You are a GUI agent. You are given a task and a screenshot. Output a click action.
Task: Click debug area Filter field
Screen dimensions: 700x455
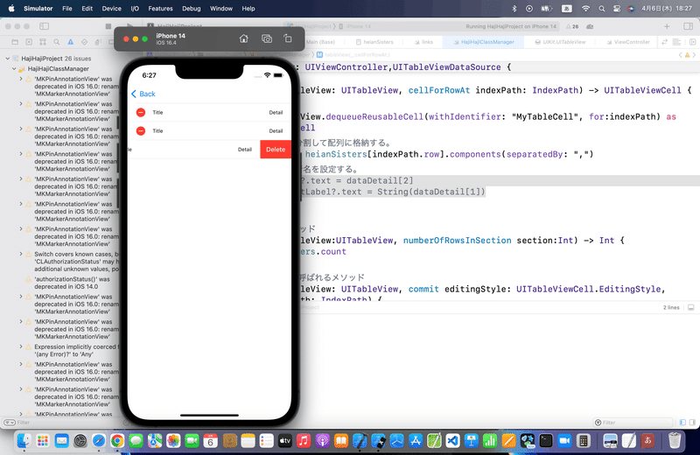point(633,423)
